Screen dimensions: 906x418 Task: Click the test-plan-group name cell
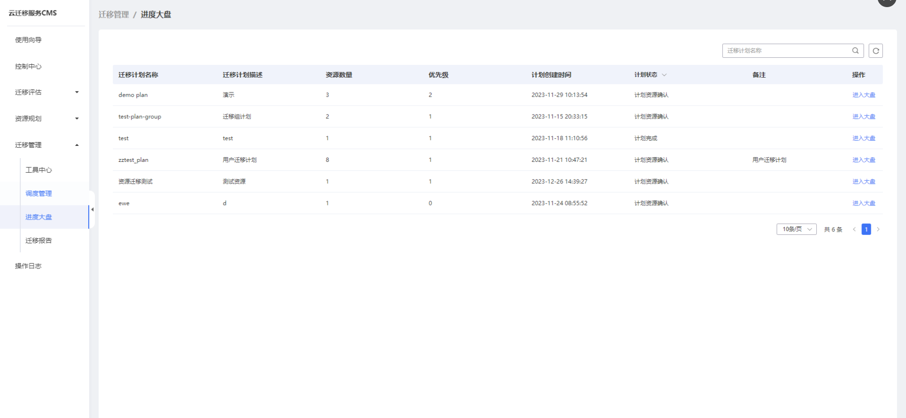[x=140, y=116]
